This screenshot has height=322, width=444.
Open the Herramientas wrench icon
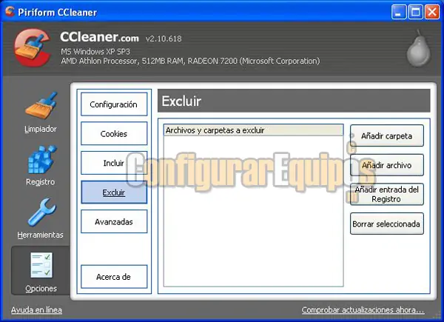point(42,212)
